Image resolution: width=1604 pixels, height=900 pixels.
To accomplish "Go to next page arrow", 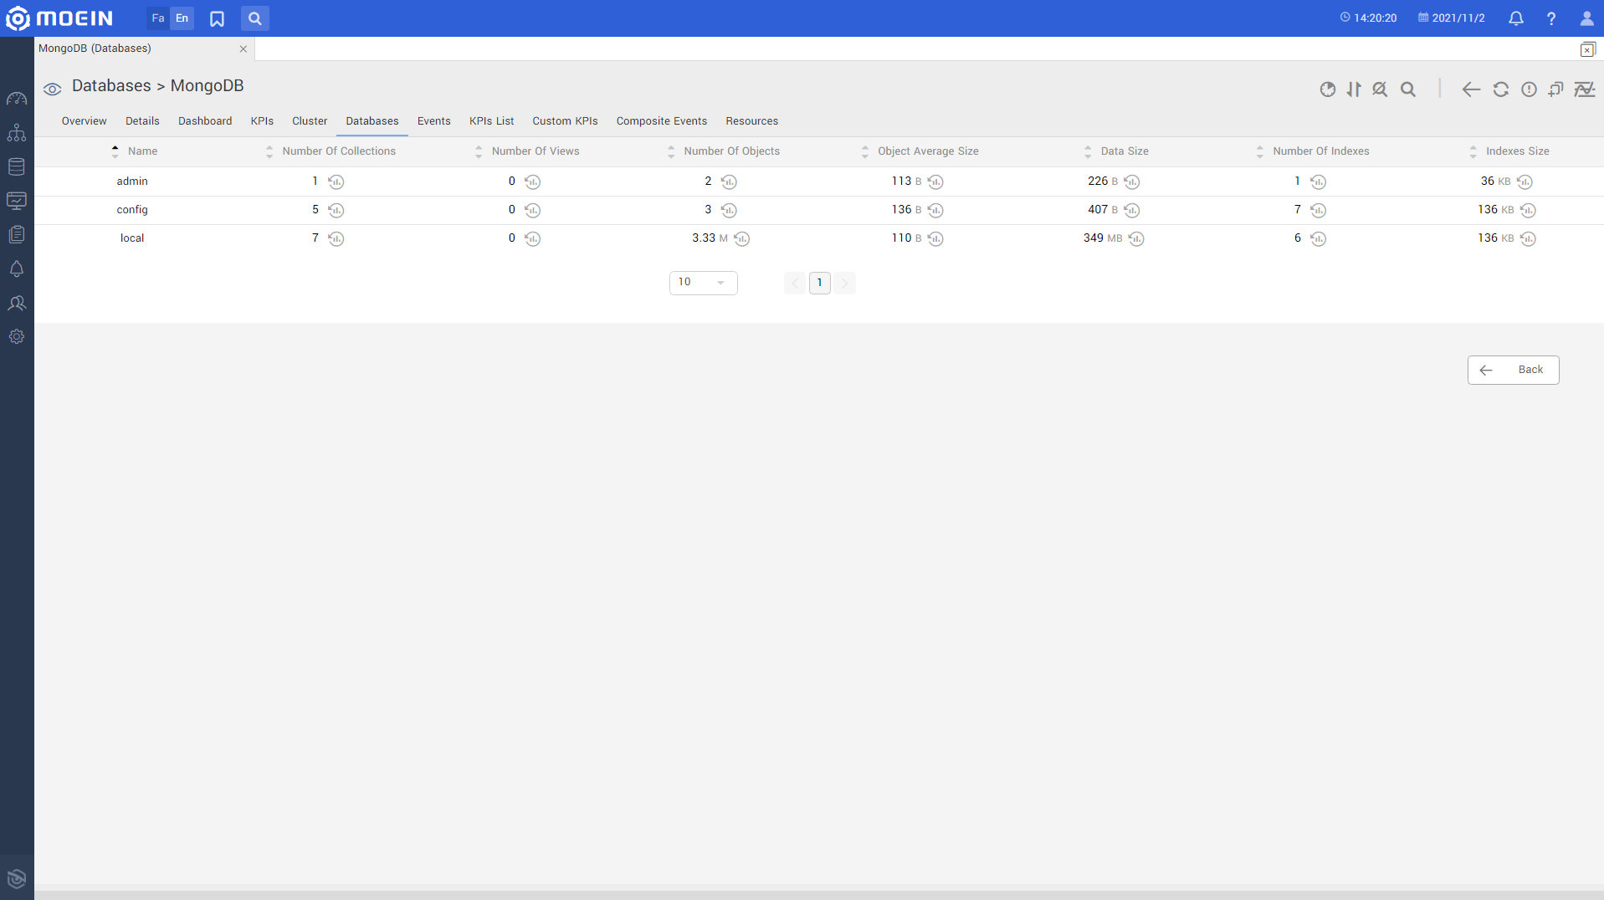I will [x=845, y=283].
